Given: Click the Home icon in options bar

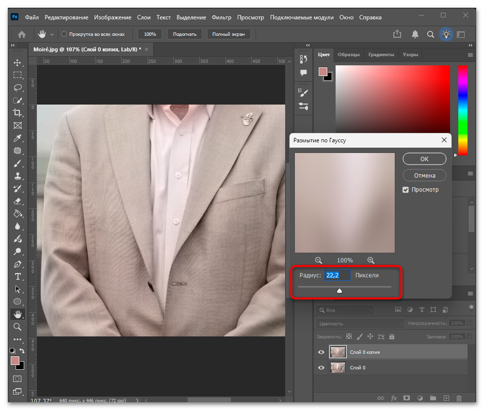Looking at the screenshot, I should coord(22,34).
